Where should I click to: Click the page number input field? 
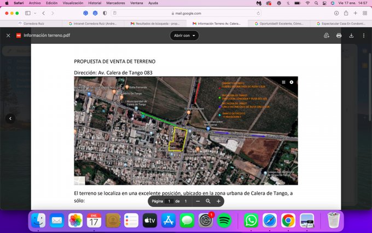[170, 201]
